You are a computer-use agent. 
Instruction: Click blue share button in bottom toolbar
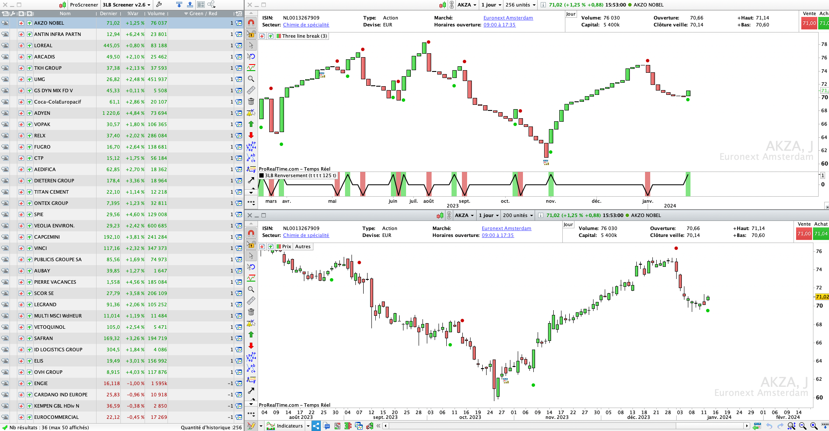(316, 426)
